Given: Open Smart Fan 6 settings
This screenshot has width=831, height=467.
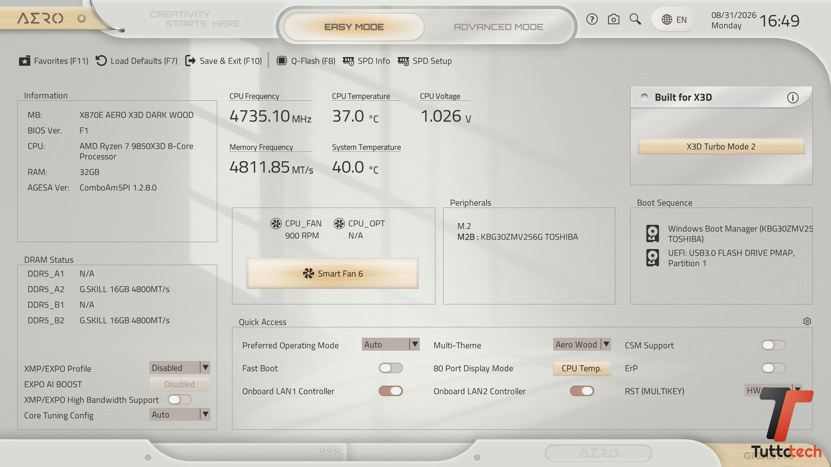Looking at the screenshot, I should pyautogui.click(x=332, y=274).
